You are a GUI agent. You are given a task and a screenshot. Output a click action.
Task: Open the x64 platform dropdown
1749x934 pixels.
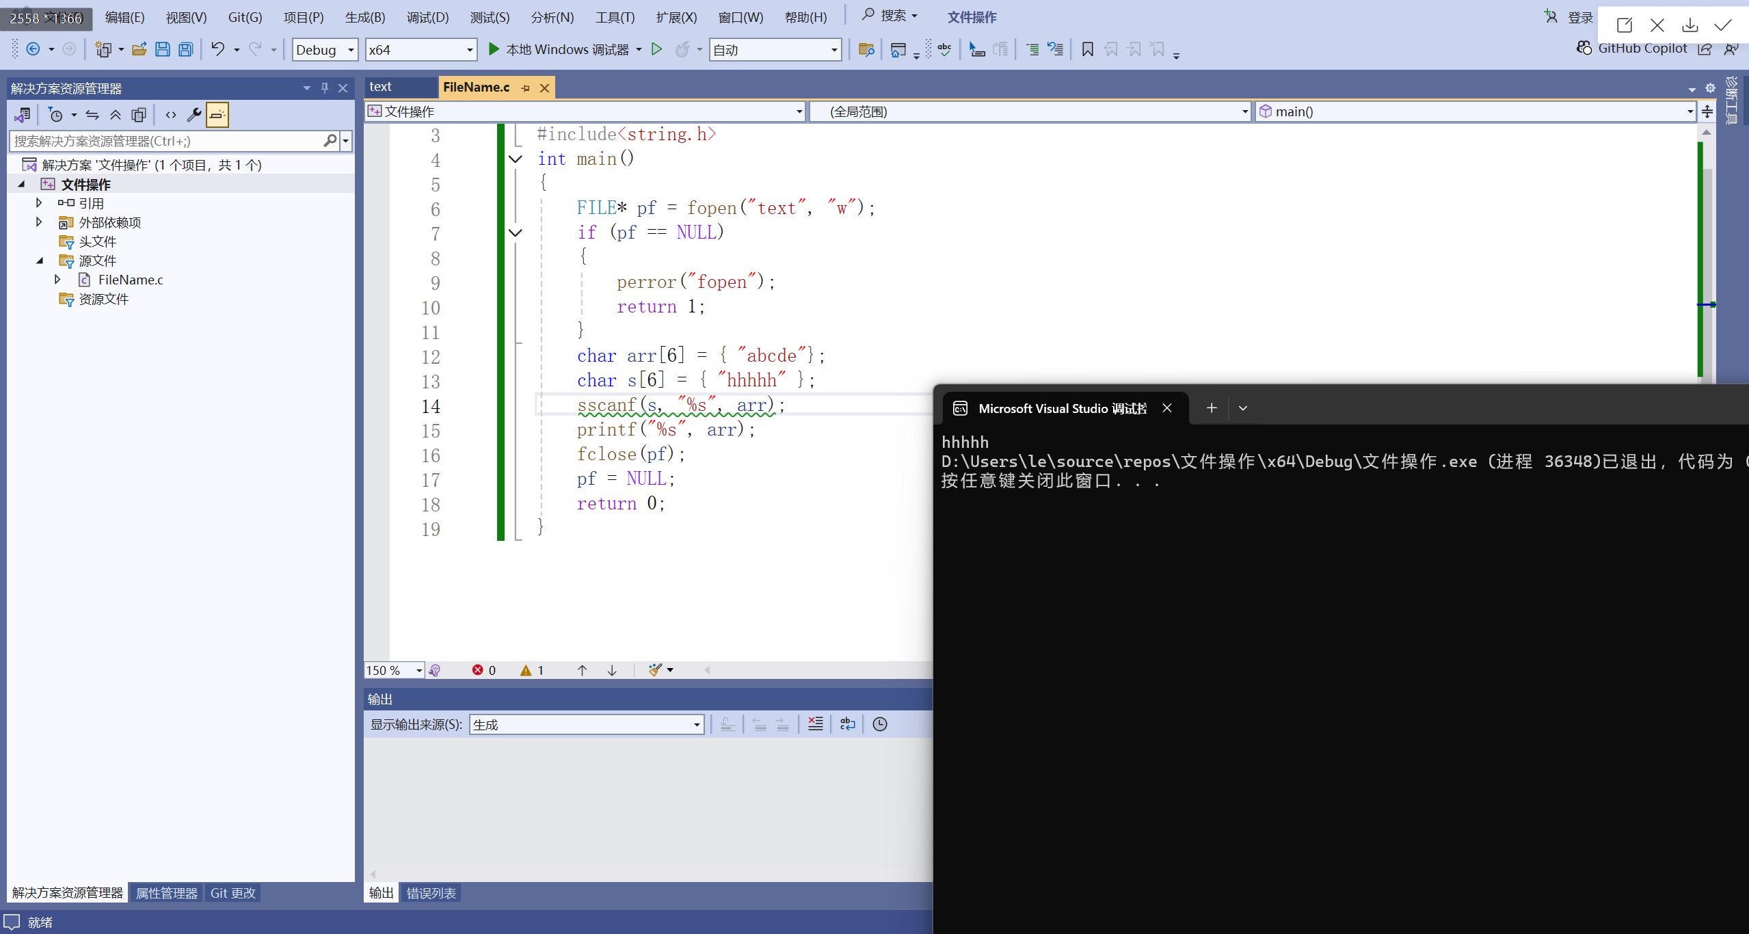tap(421, 49)
